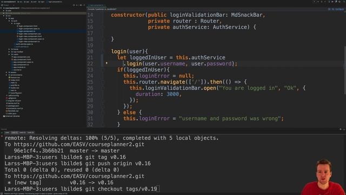Click the terminal prompt after 'git checkout tags/v0.19'
This screenshot has height=195, width=346.
[158, 189]
